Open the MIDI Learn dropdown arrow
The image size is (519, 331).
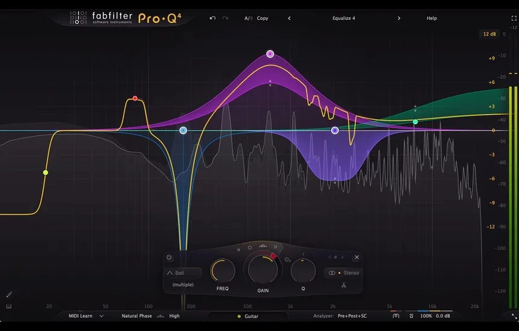[101, 316]
